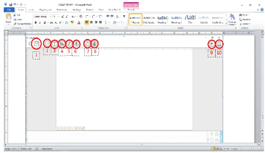The width and height of the screenshot is (265, 153).
Task: Click Decrease Indent icon
Action: tap(108, 16)
